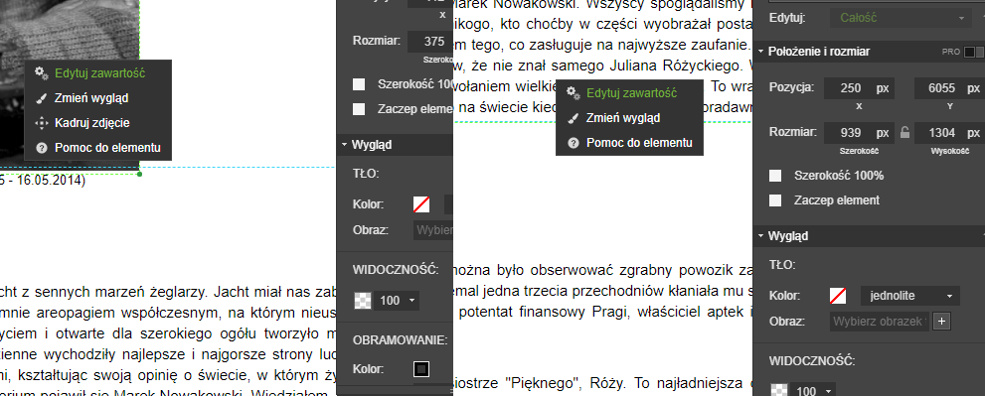Tick Zaczep element in panel with Pozycja 250
This screenshot has width=985, height=396.
[x=776, y=200]
